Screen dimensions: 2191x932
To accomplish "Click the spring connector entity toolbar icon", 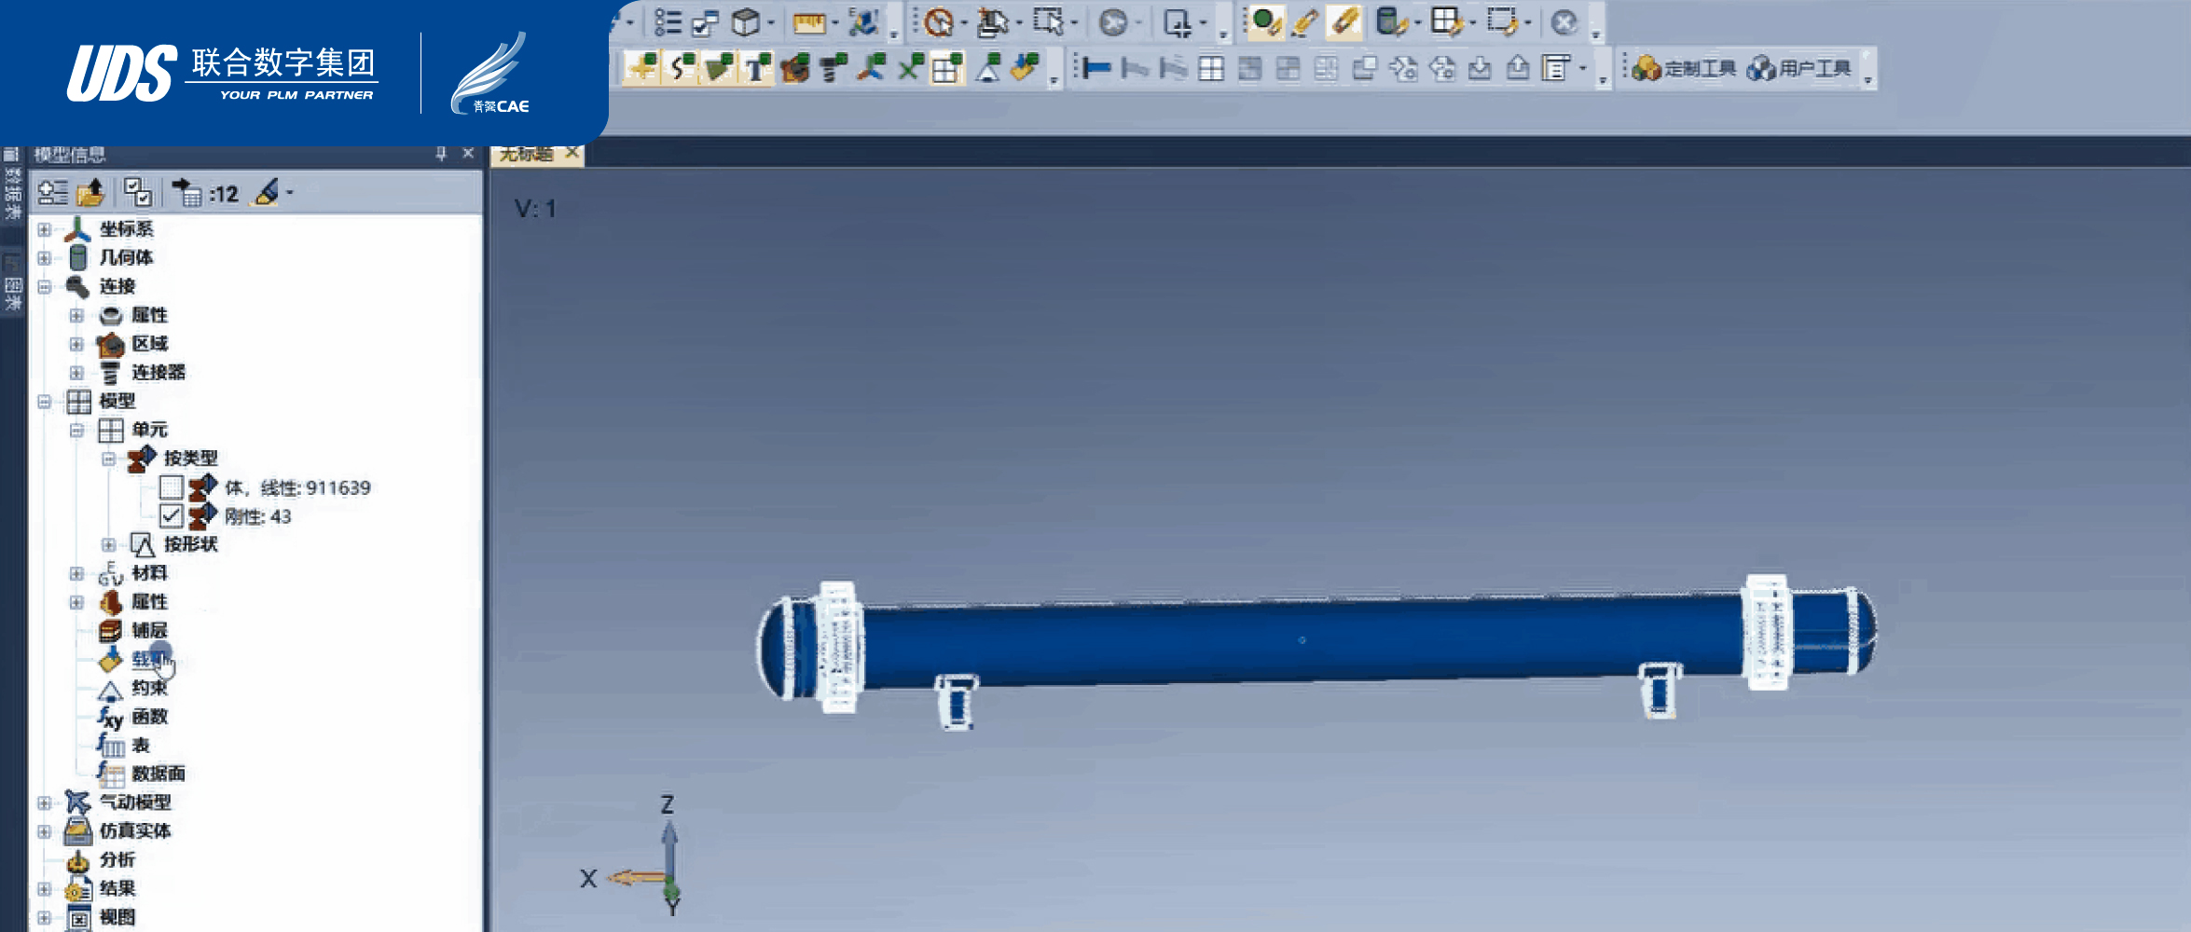I will pos(833,68).
